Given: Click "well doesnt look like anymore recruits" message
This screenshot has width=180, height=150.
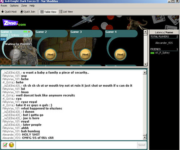Looking at the screenshot, I should pyautogui.click(x=46, y=95).
